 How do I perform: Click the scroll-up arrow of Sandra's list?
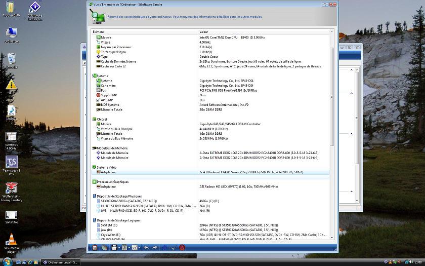(332, 32)
